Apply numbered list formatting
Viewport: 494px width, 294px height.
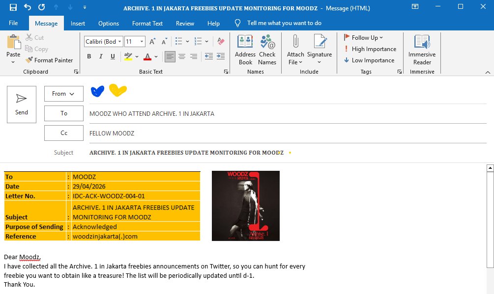pos(198,41)
